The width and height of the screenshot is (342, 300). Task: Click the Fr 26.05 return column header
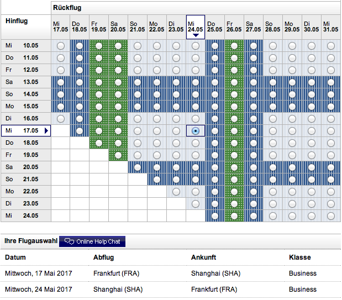tap(234, 27)
